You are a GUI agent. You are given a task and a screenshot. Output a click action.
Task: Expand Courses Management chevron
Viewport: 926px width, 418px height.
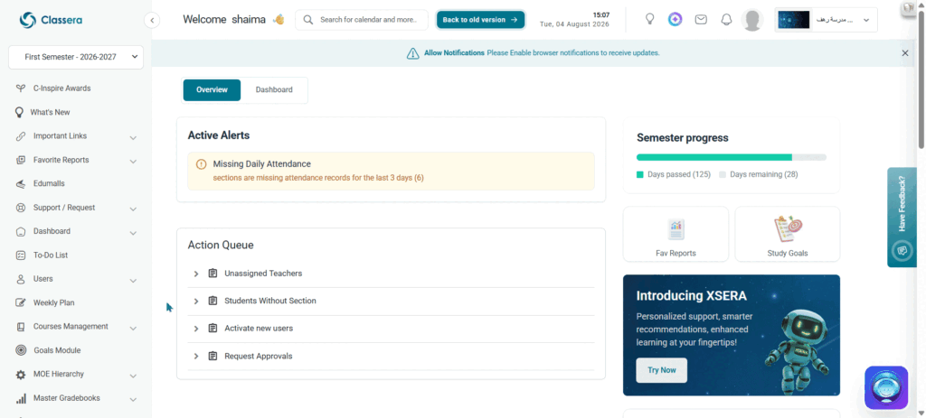(133, 328)
